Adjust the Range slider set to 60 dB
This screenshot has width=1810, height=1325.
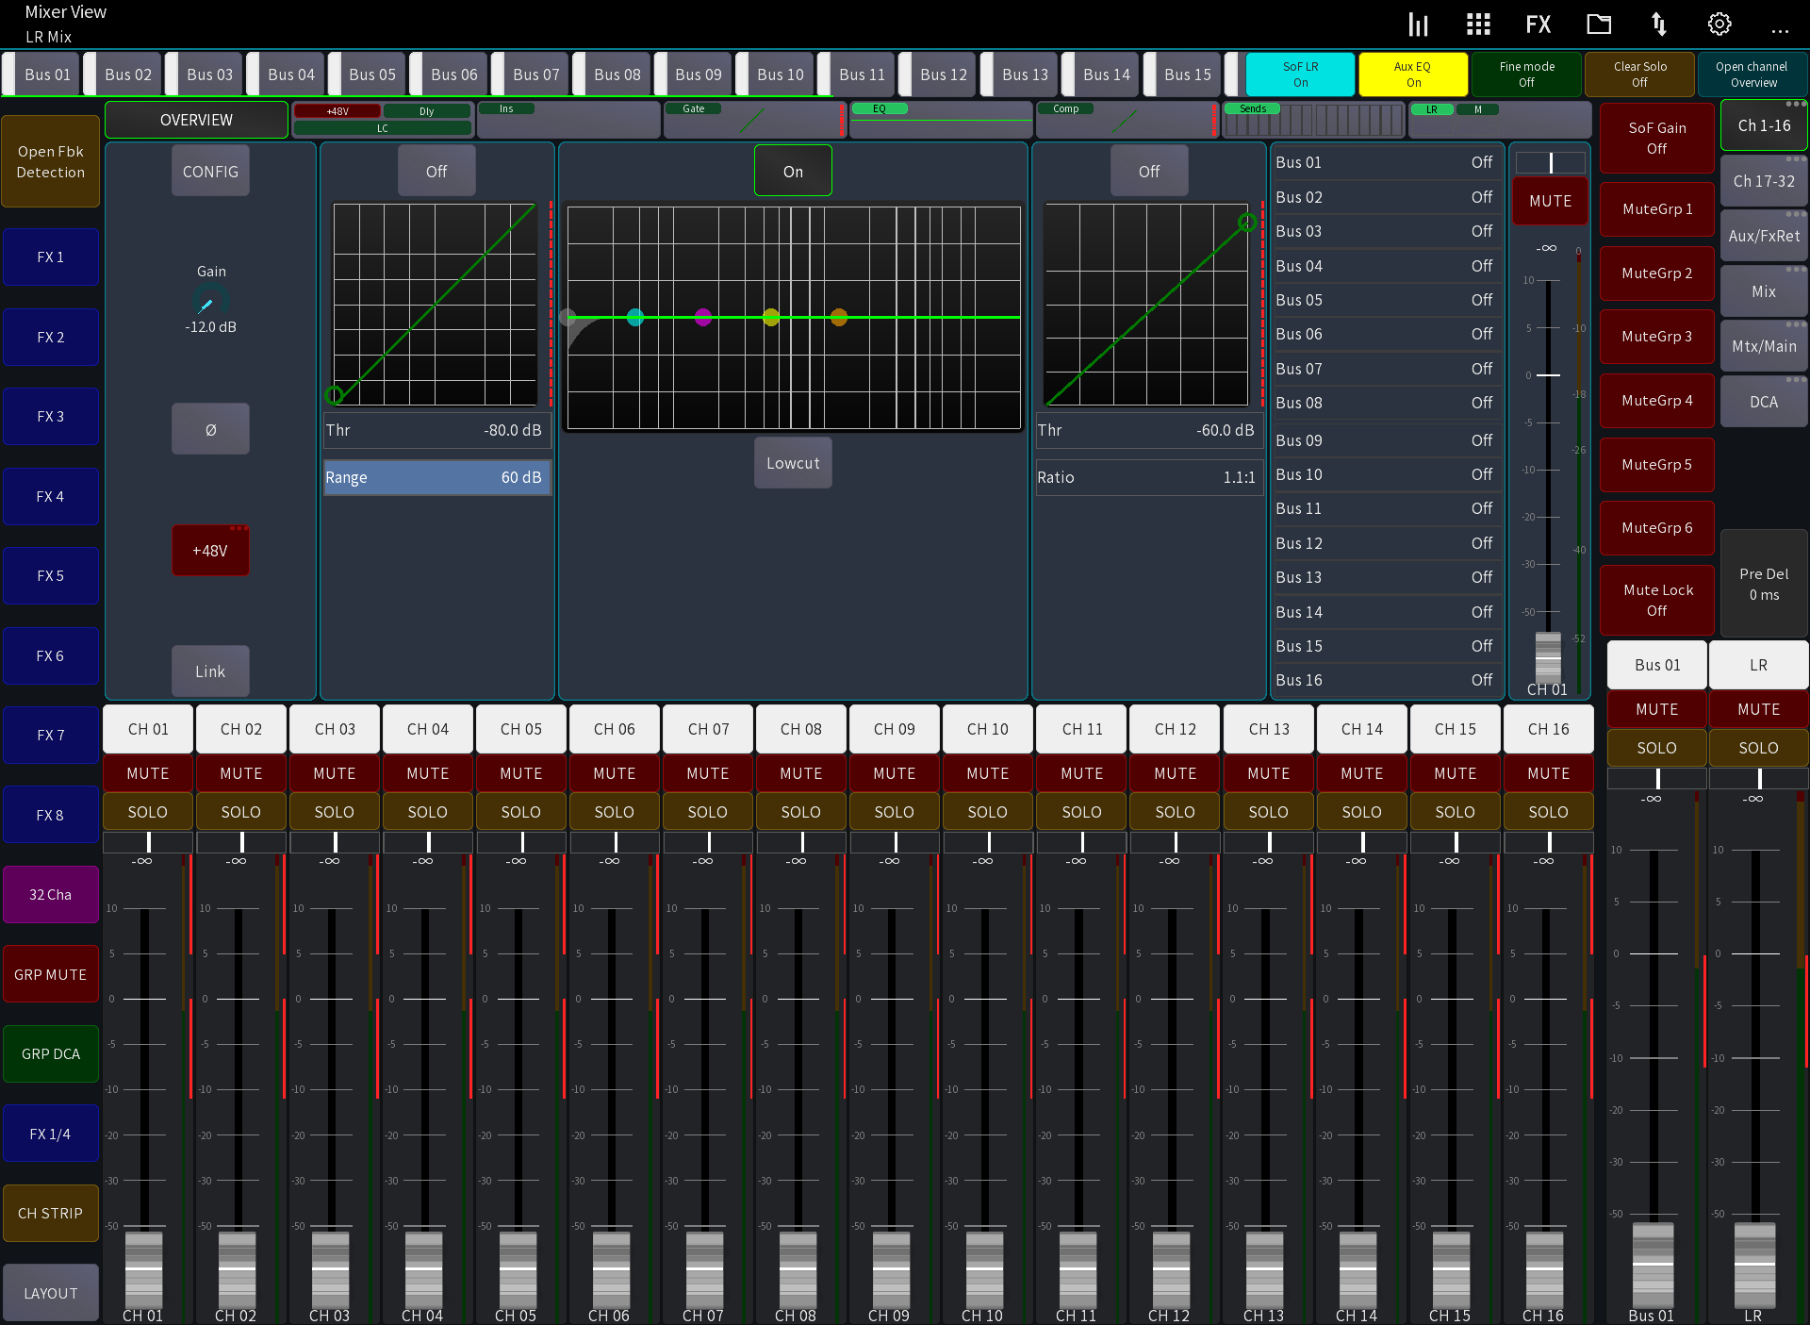pyautogui.click(x=436, y=477)
